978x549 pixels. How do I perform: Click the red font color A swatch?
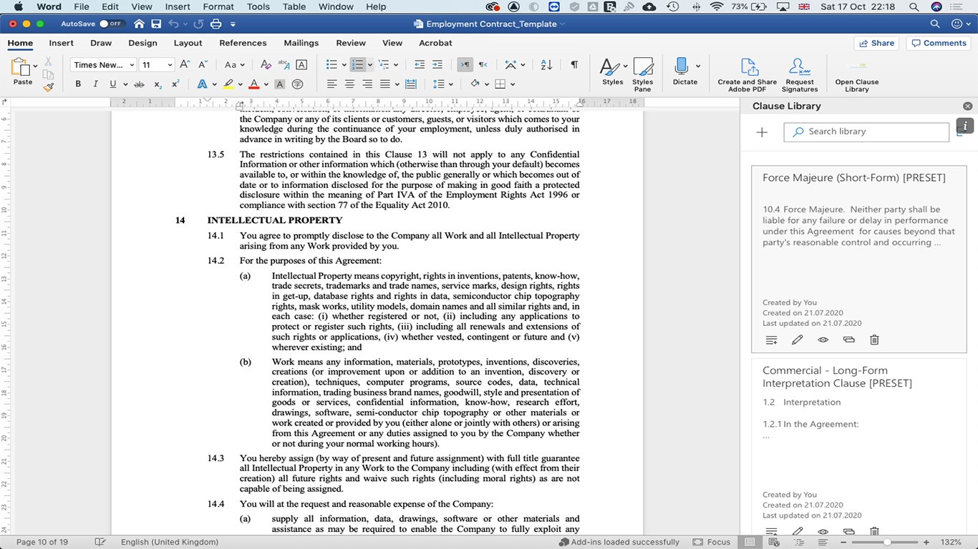coord(253,84)
